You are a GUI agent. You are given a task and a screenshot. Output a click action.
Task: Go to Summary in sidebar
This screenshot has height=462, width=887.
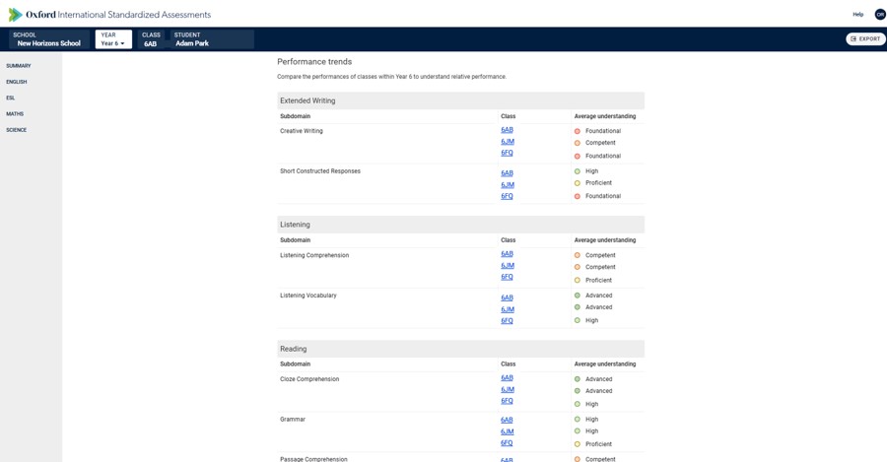tap(19, 66)
